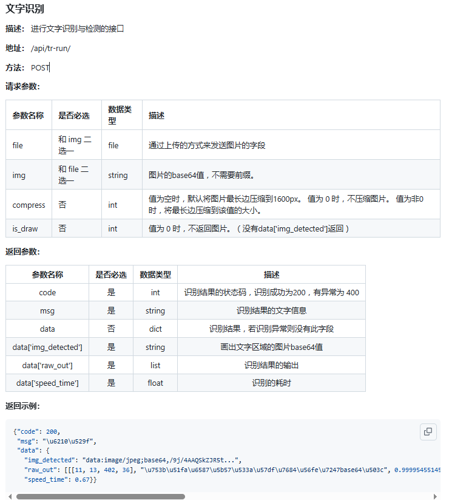The height and width of the screenshot is (500, 449).
Task: Click the code row in return table
Action: pos(185,292)
